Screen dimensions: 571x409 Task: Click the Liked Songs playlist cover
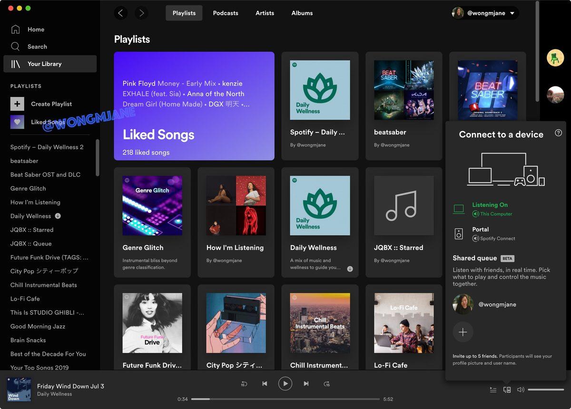[x=194, y=105]
